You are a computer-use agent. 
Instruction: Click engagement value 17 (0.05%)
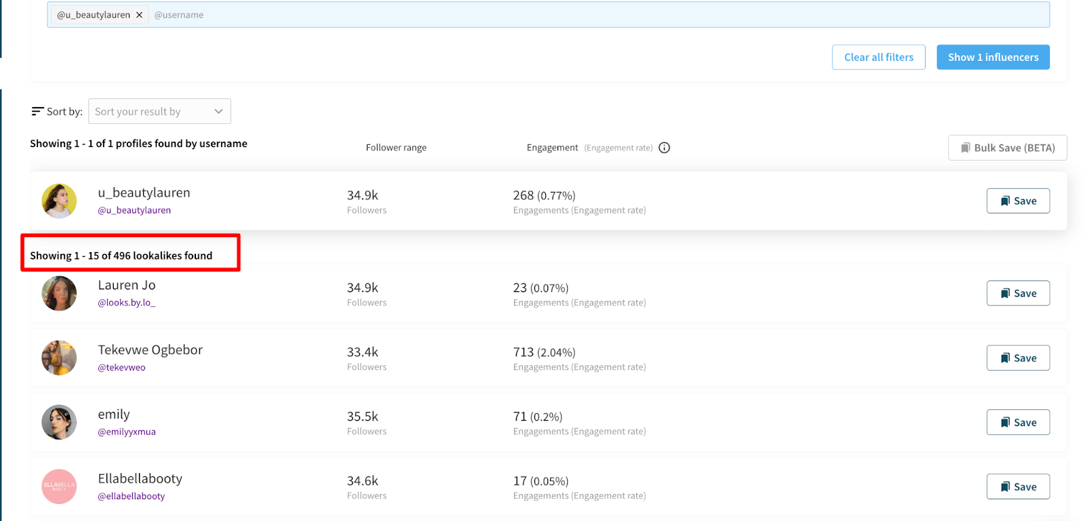pyautogui.click(x=540, y=481)
